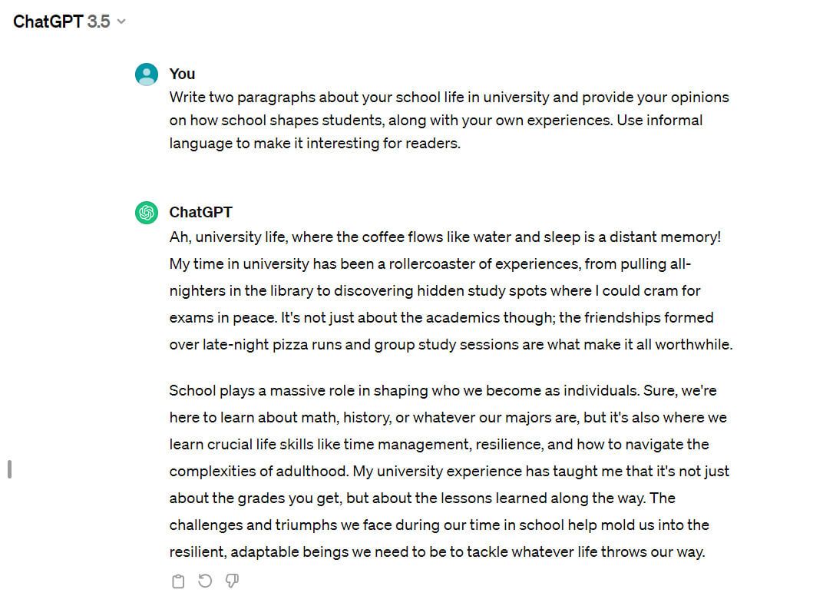813x606 pixels.
Task: Click the line mentioning "time management, resilience"
Action: (438, 445)
